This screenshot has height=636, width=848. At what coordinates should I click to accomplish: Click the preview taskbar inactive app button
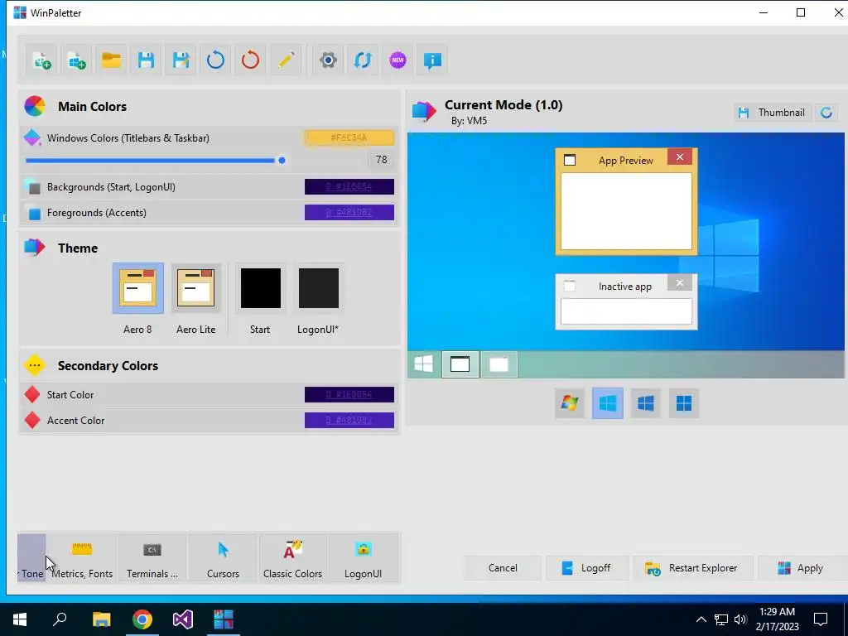tap(499, 364)
